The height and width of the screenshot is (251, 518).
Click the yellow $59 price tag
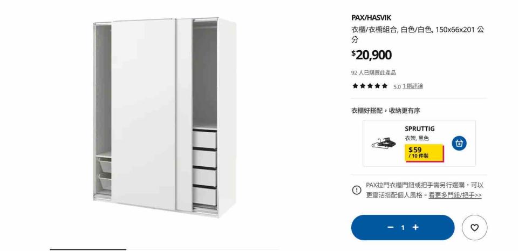pos(424,153)
